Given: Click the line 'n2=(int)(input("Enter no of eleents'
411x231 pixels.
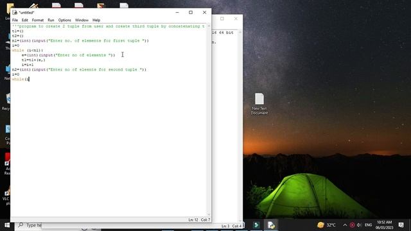Looking at the screenshot, I should click(x=79, y=70).
